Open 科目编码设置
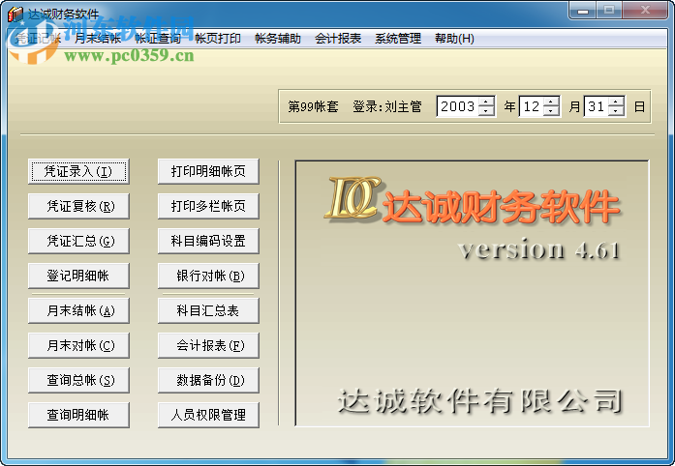The image size is (675, 466). [x=208, y=241]
